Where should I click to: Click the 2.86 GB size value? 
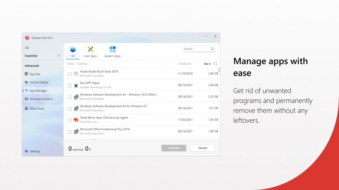[213, 73]
